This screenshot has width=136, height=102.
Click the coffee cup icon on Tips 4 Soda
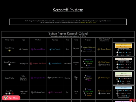click(6, 98)
